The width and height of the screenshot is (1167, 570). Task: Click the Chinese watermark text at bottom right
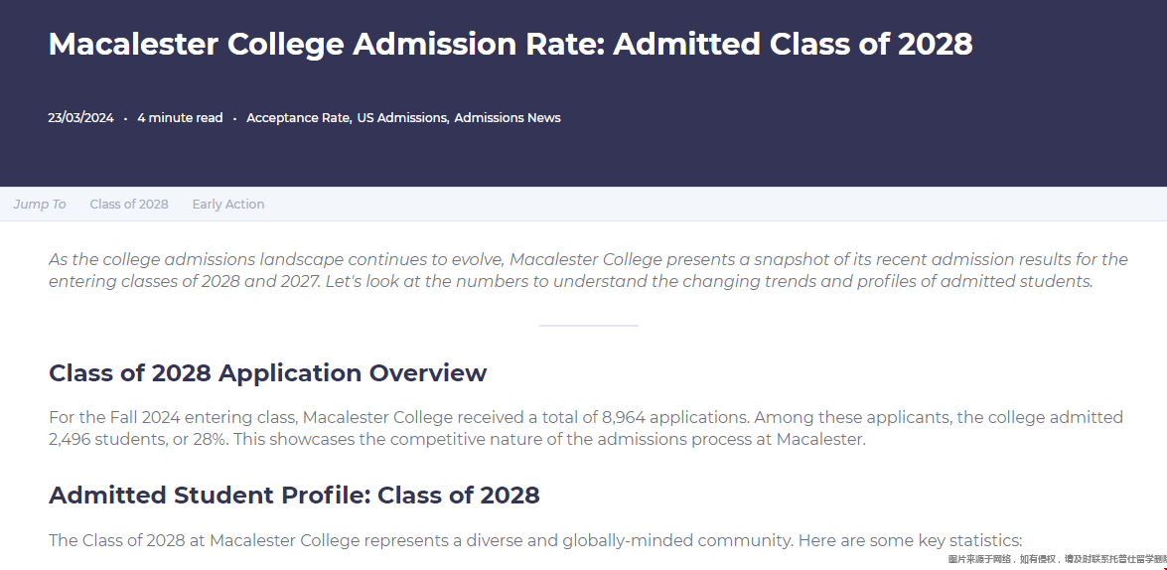(1057, 559)
